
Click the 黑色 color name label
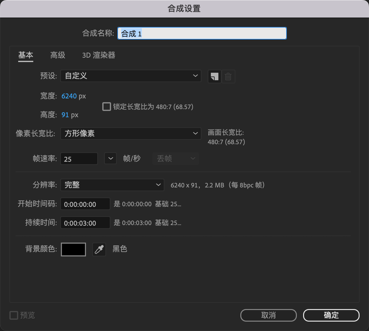coord(120,249)
